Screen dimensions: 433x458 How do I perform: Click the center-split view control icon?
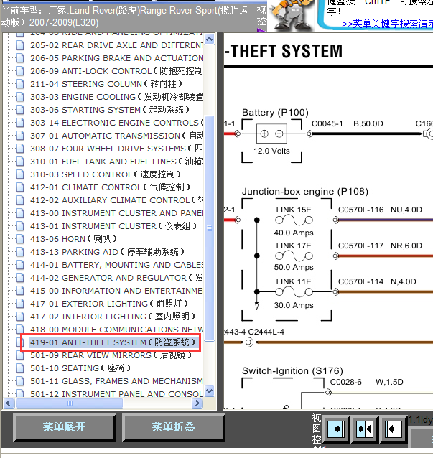pyautogui.click(x=365, y=429)
